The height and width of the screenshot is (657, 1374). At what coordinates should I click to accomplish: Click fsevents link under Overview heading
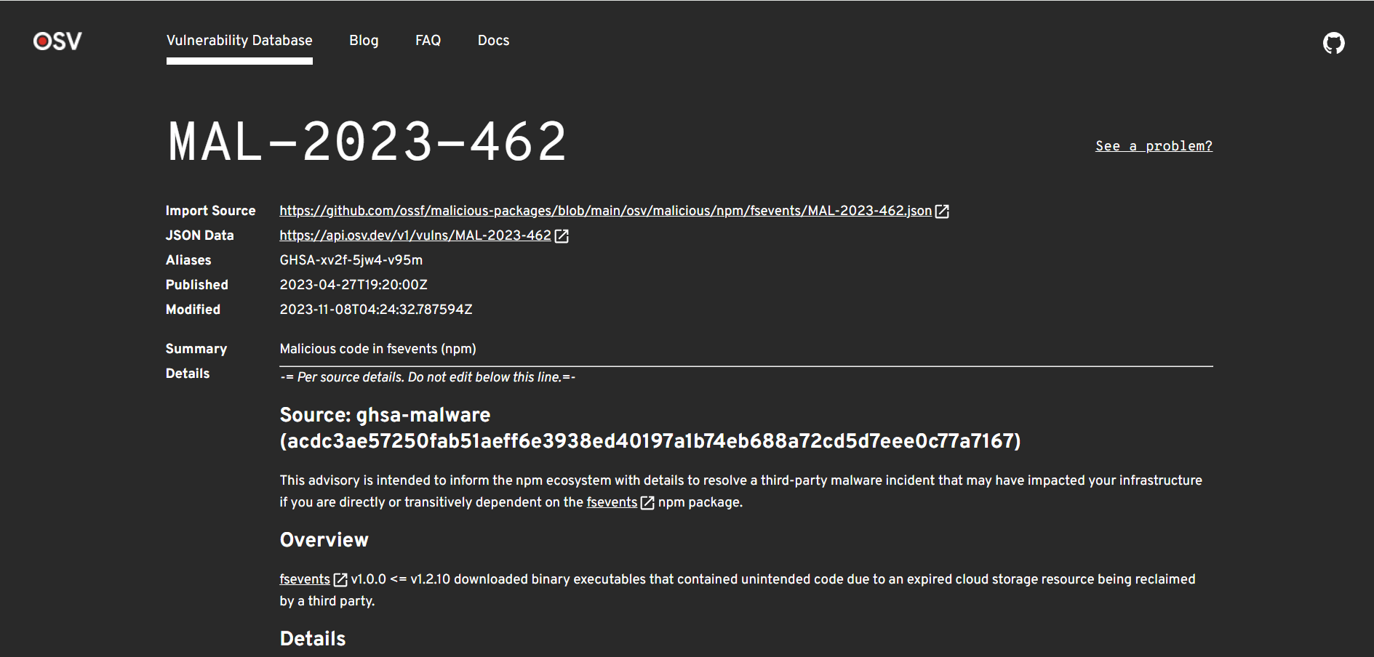tap(305, 579)
